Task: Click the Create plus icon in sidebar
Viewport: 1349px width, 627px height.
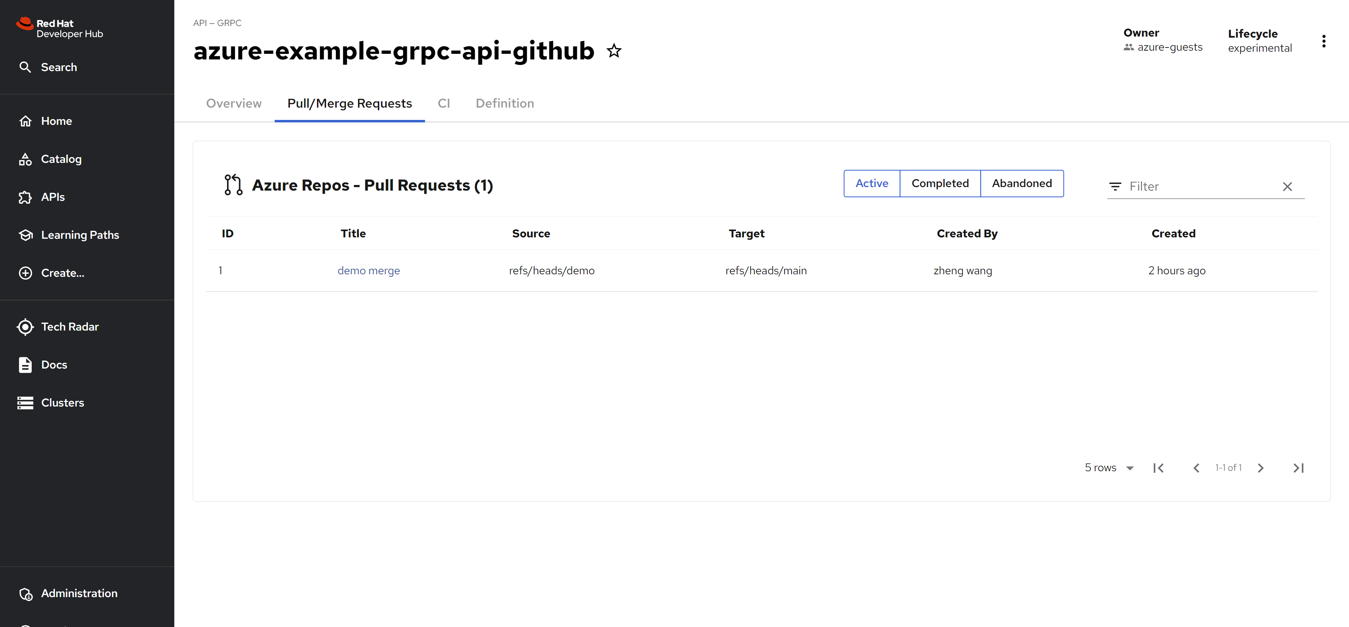Action: (25, 273)
